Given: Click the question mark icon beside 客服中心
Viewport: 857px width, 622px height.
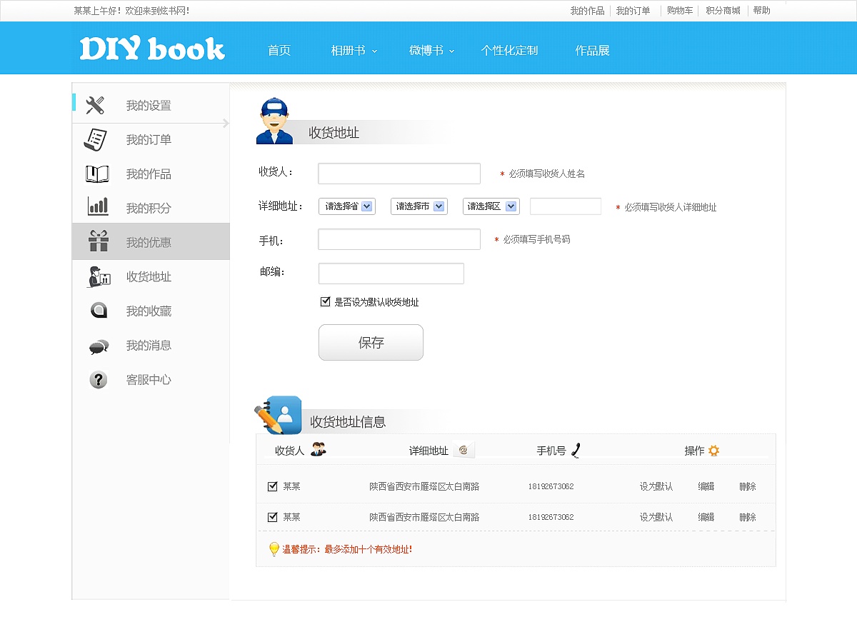Looking at the screenshot, I should click(99, 380).
